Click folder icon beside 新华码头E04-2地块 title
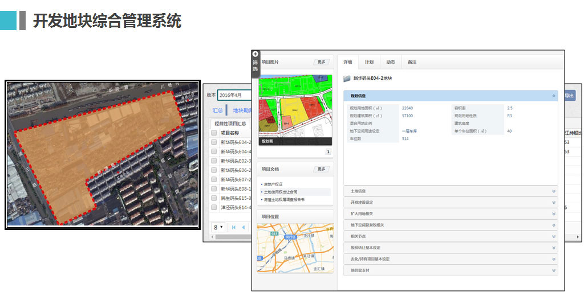The width and height of the screenshot is (584, 308). pyautogui.click(x=347, y=78)
